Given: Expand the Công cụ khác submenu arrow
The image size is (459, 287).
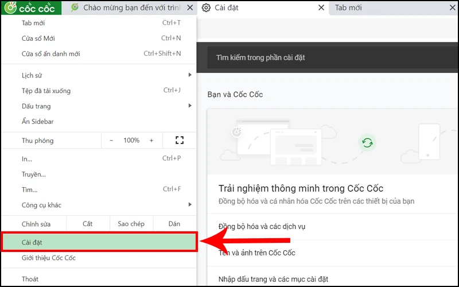Looking at the screenshot, I should coord(190,204).
